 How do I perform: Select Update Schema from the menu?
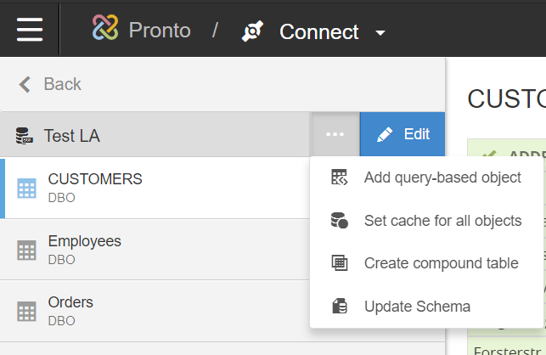[x=417, y=306]
